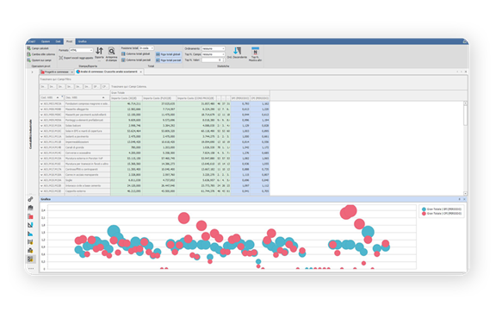This screenshot has width=496, height=312.
Task: Click Export excel raggruppato button
Action: (76, 58)
